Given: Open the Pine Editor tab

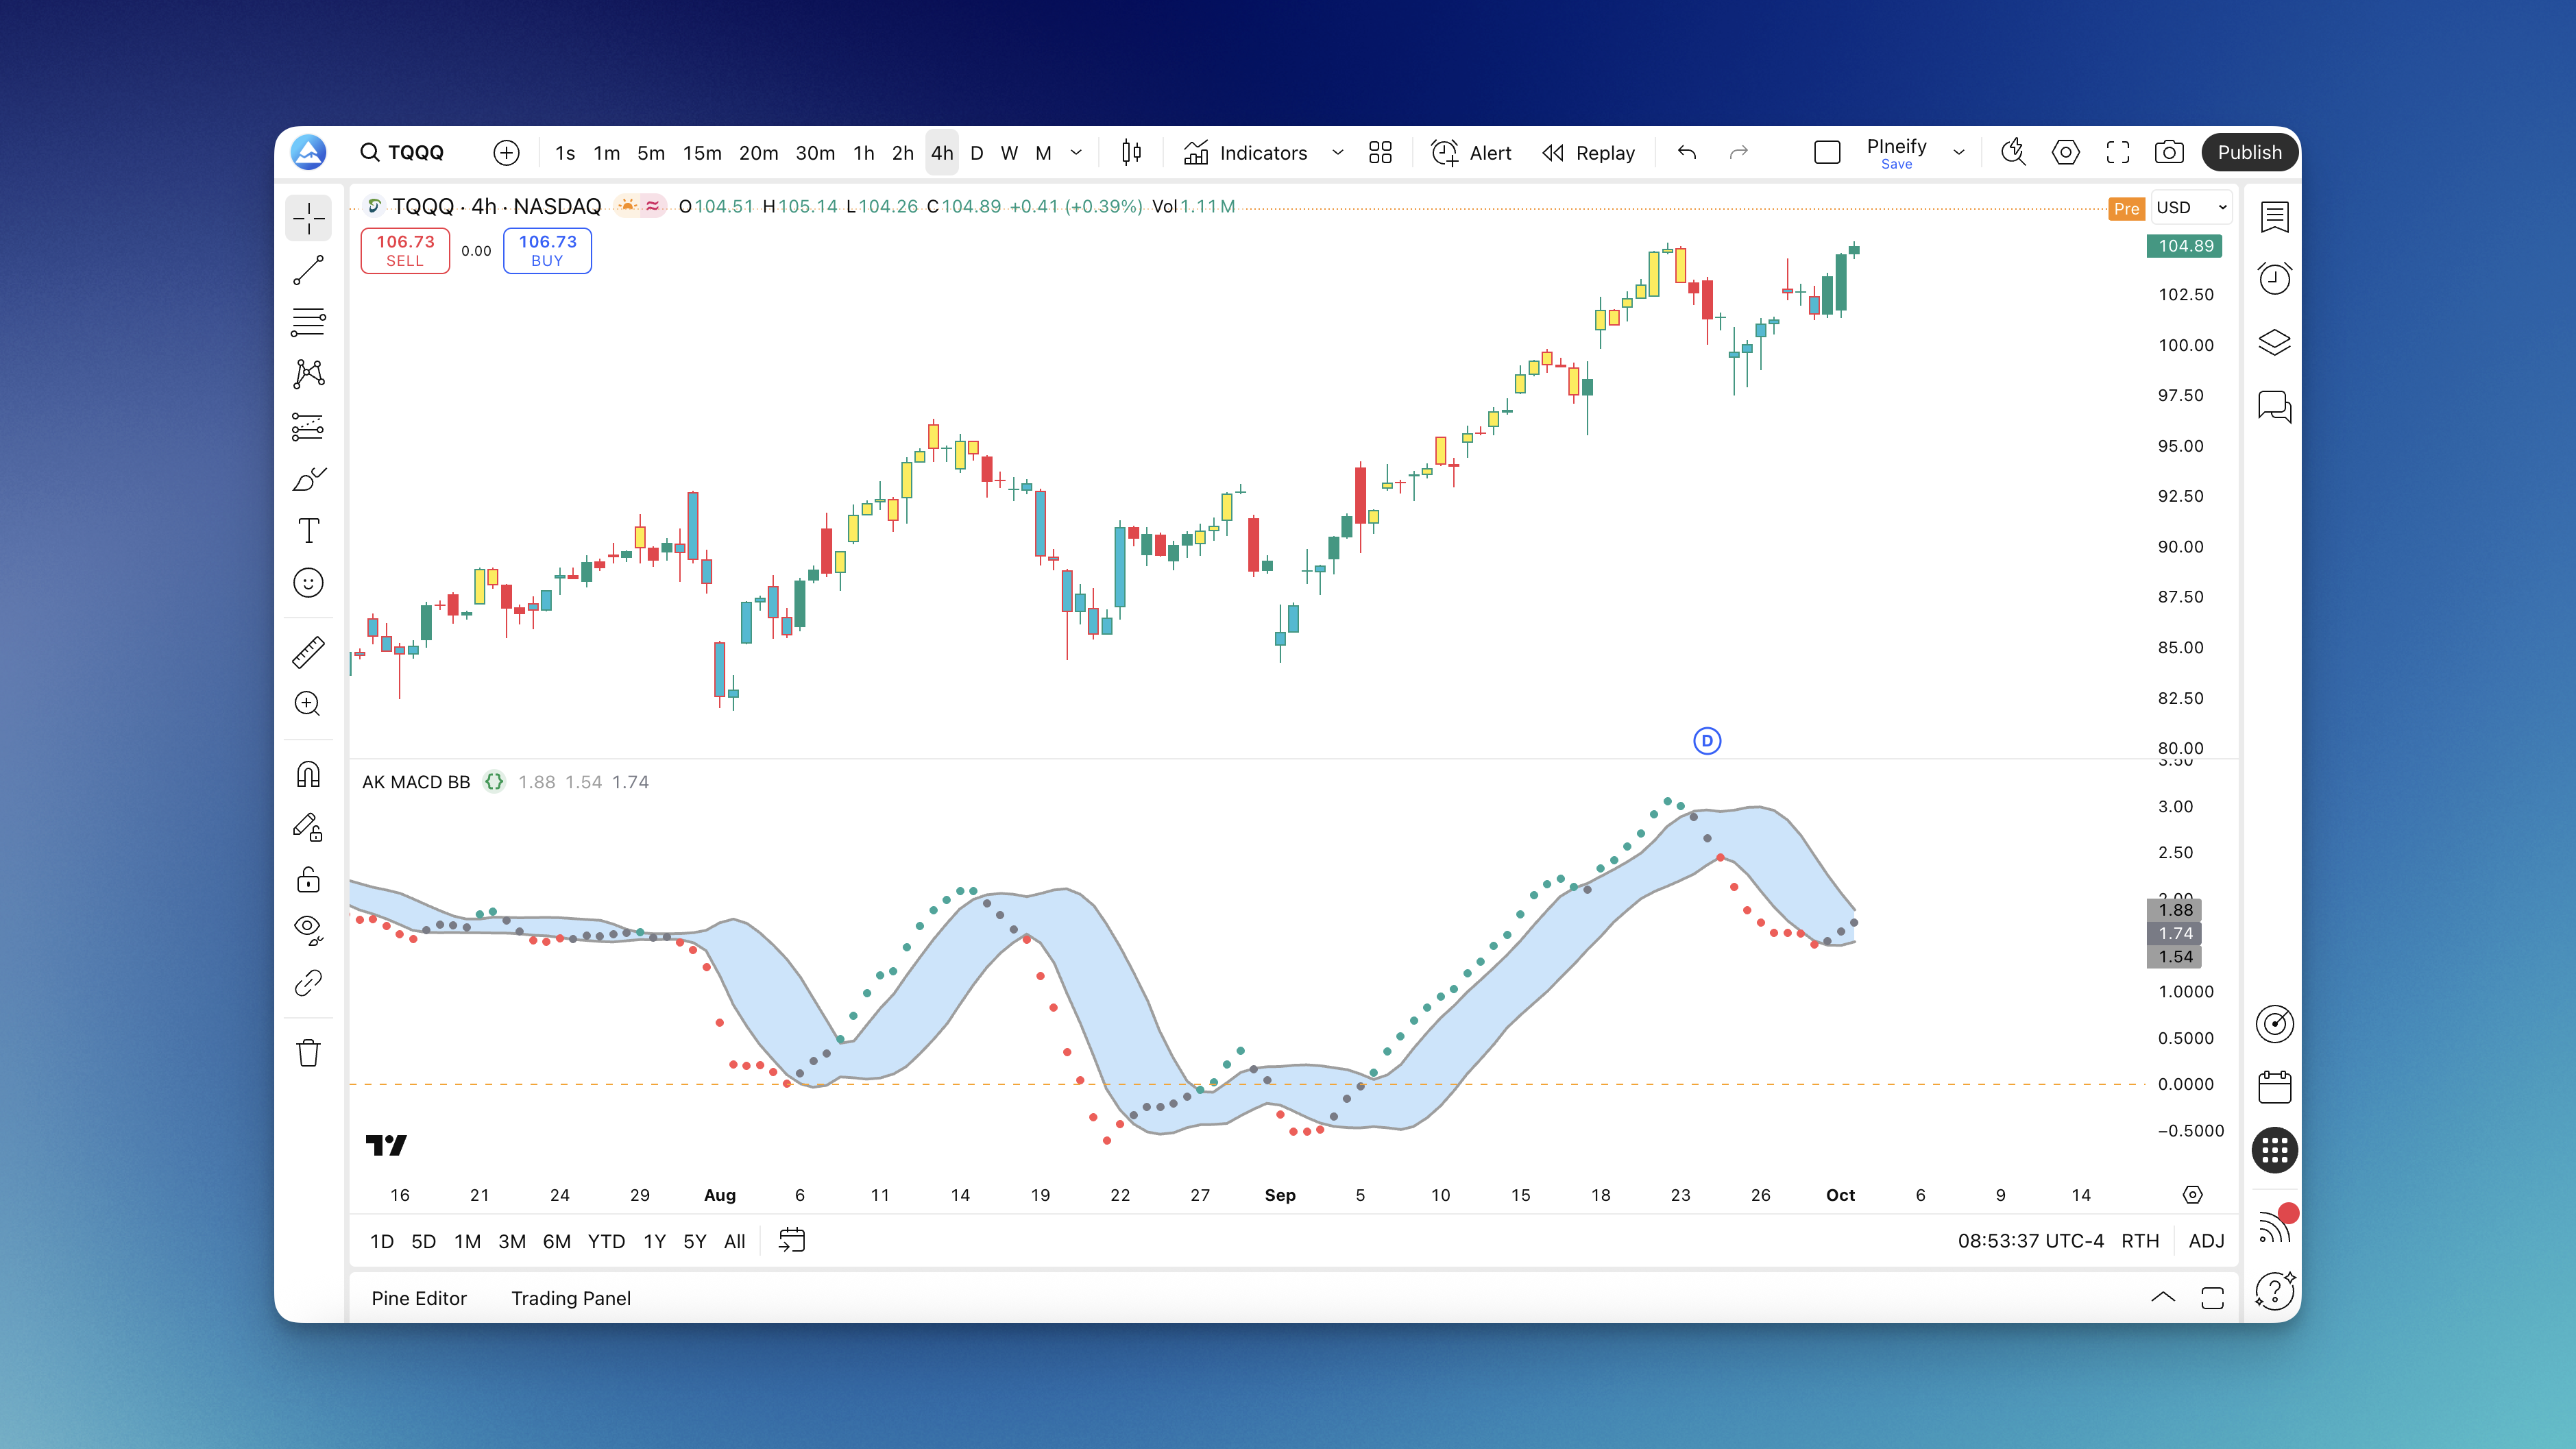Looking at the screenshot, I should pyautogui.click(x=419, y=1298).
